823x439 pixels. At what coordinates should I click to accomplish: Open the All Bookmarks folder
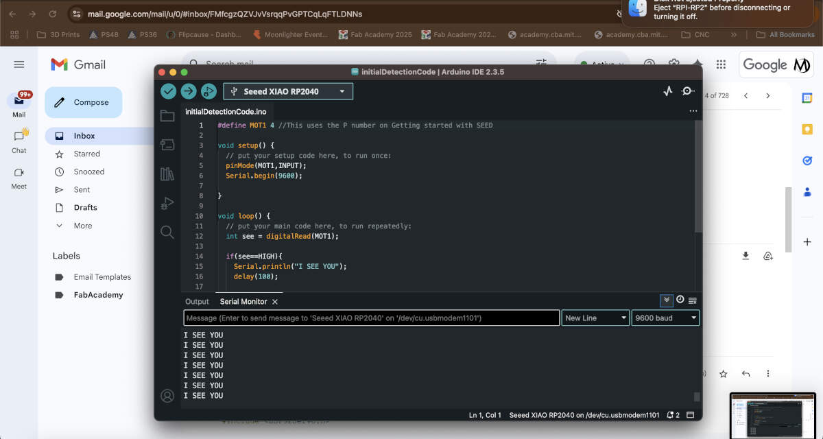(785, 34)
